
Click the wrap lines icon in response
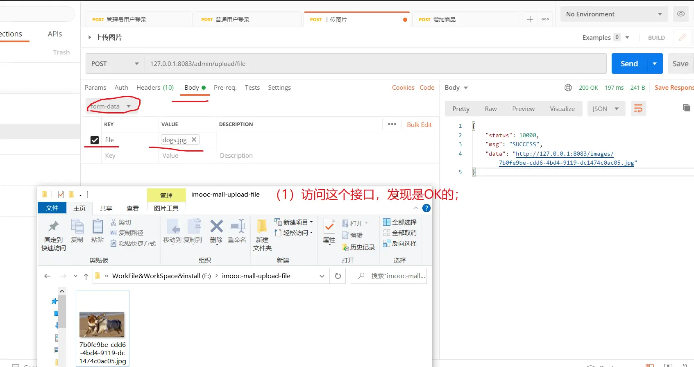point(638,109)
